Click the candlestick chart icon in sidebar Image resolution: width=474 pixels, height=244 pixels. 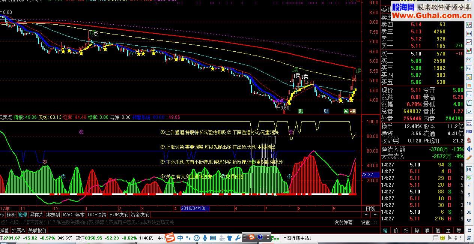coord(469,51)
